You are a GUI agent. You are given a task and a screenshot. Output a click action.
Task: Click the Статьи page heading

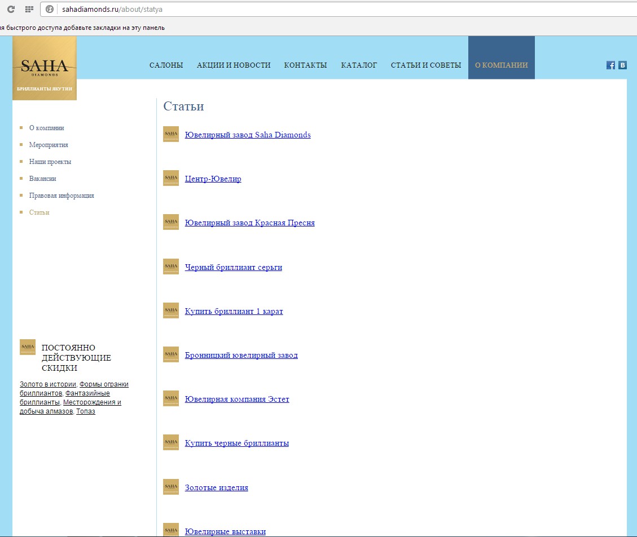pos(183,106)
